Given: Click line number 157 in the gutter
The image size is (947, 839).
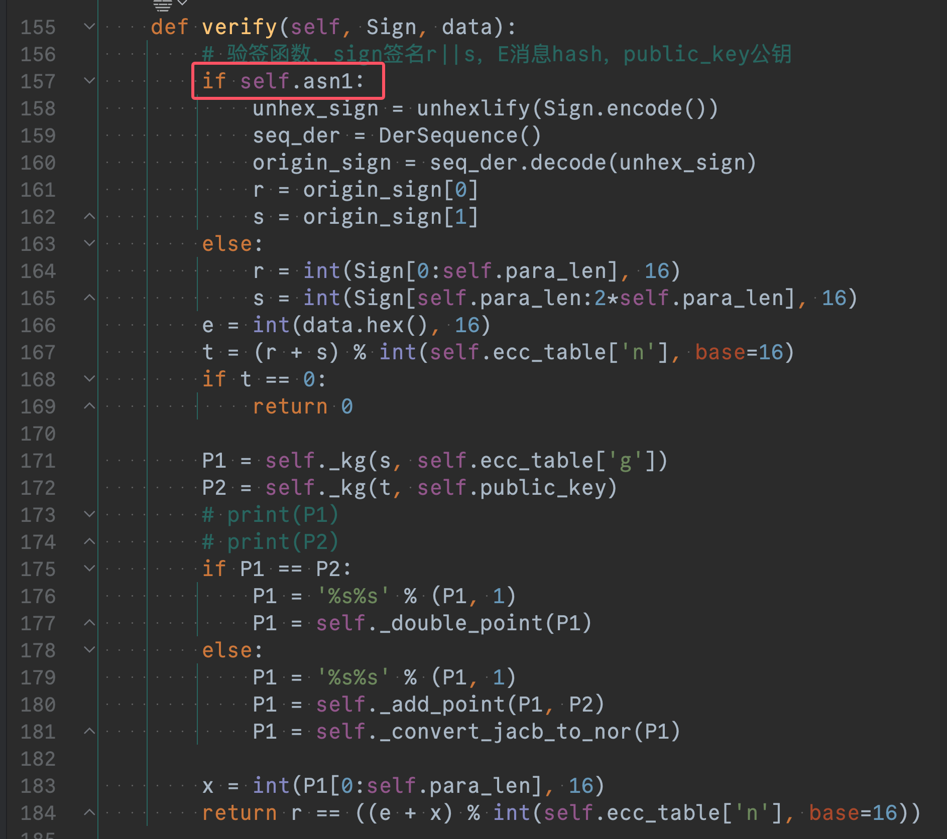Looking at the screenshot, I should [x=38, y=81].
